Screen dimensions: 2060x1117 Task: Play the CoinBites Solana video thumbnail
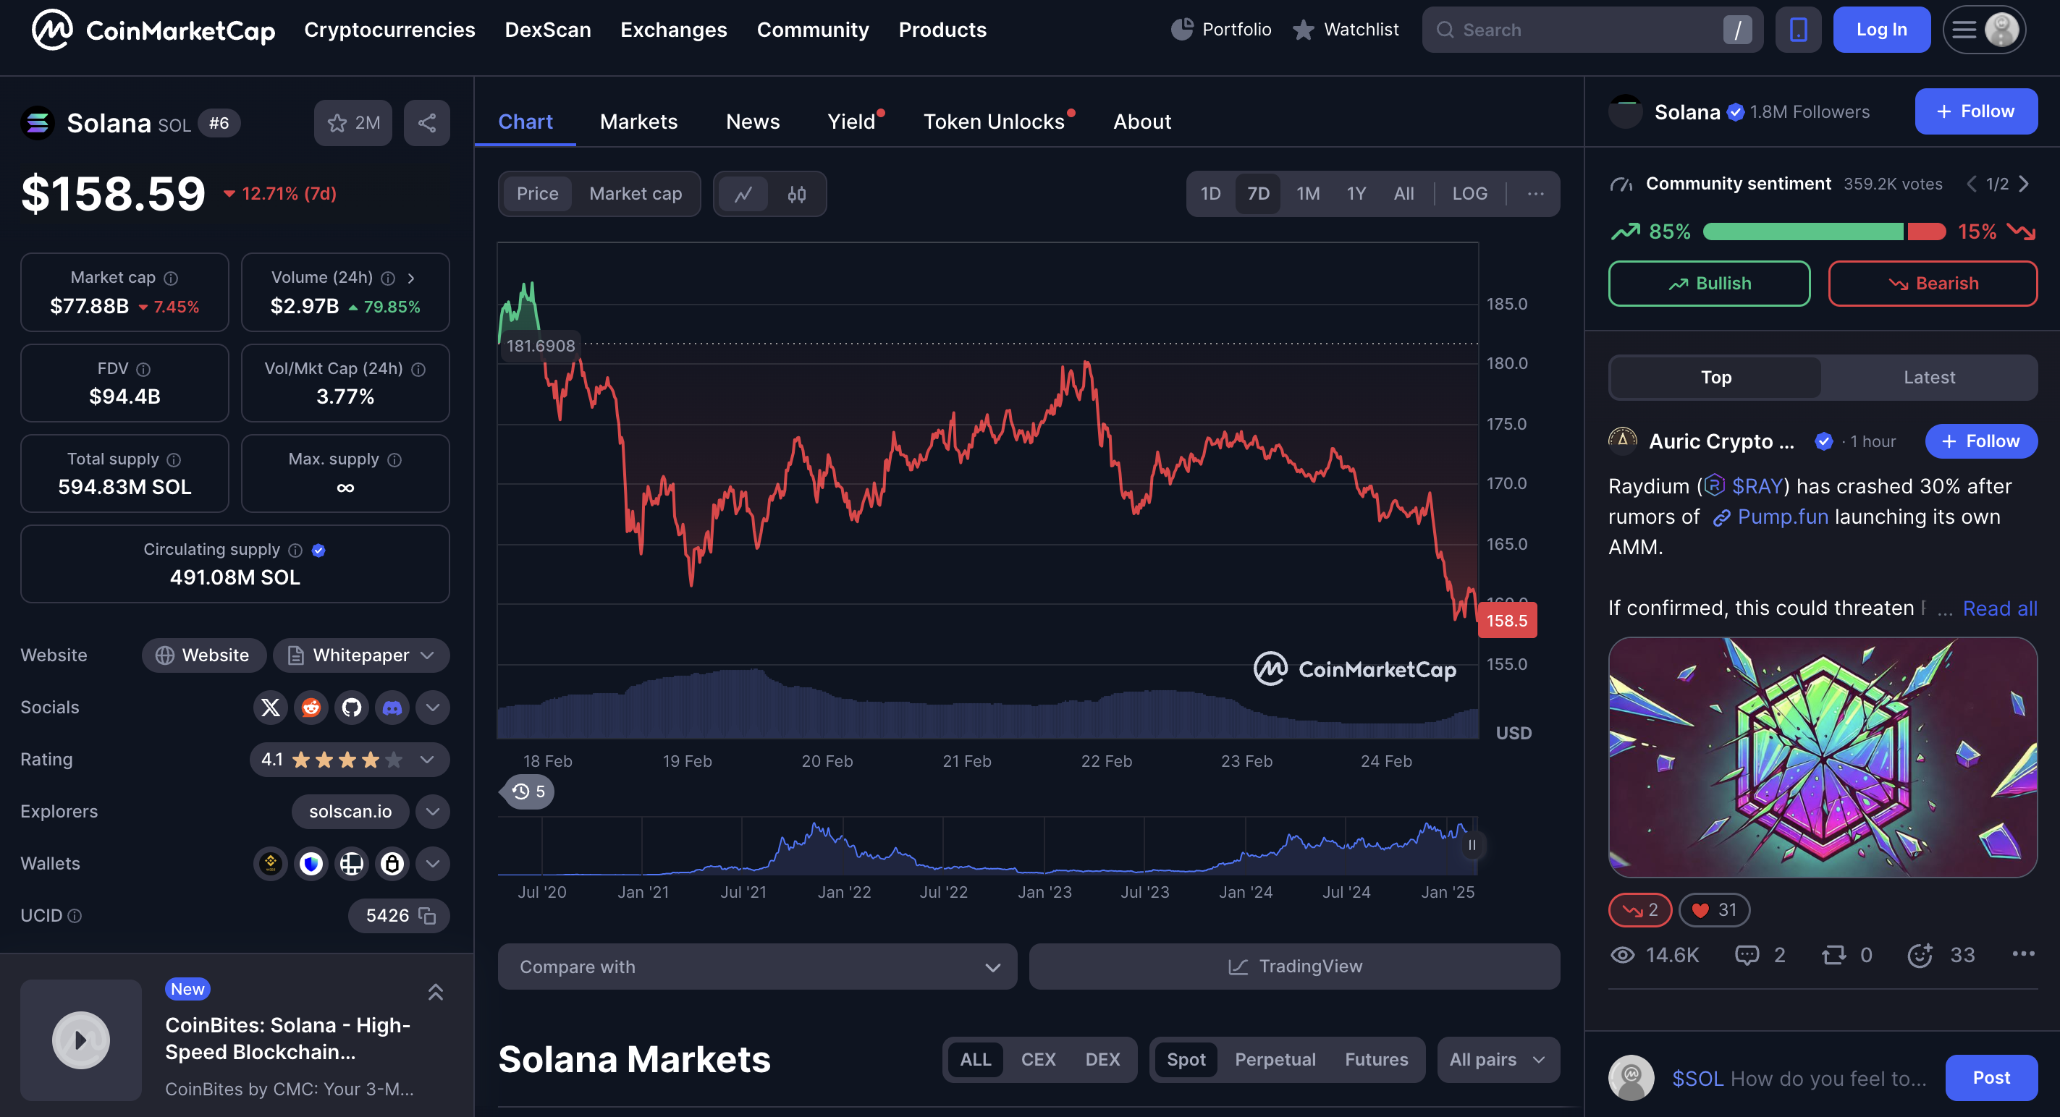(x=81, y=1041)
